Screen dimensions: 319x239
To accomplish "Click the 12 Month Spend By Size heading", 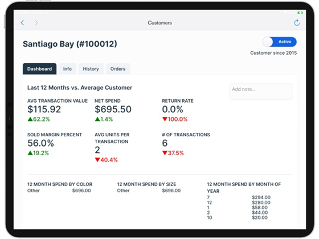I will [146, 184].
